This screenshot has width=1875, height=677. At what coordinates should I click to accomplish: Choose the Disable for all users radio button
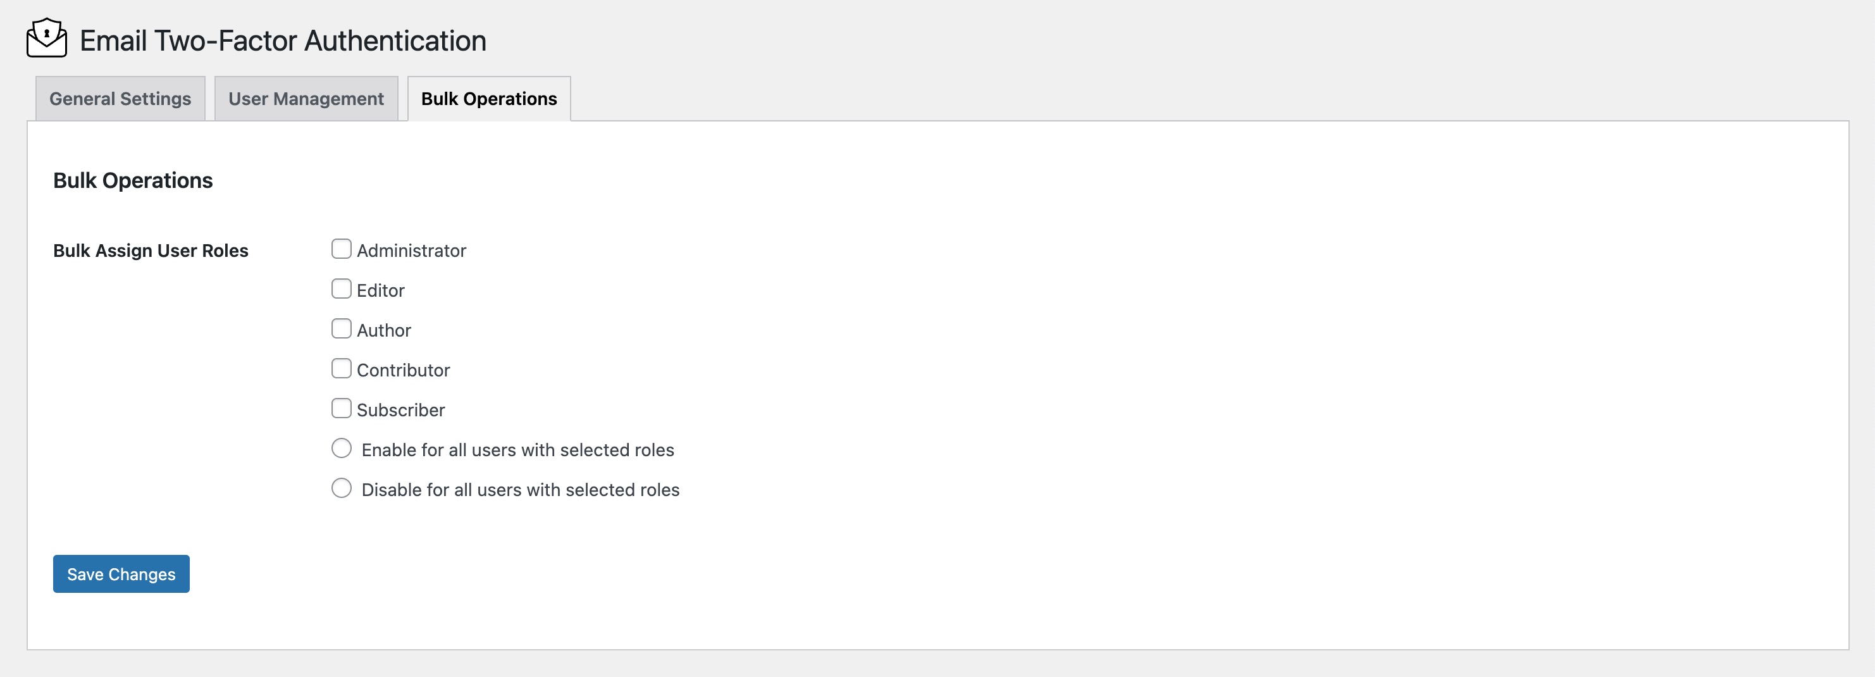[342, 488]
